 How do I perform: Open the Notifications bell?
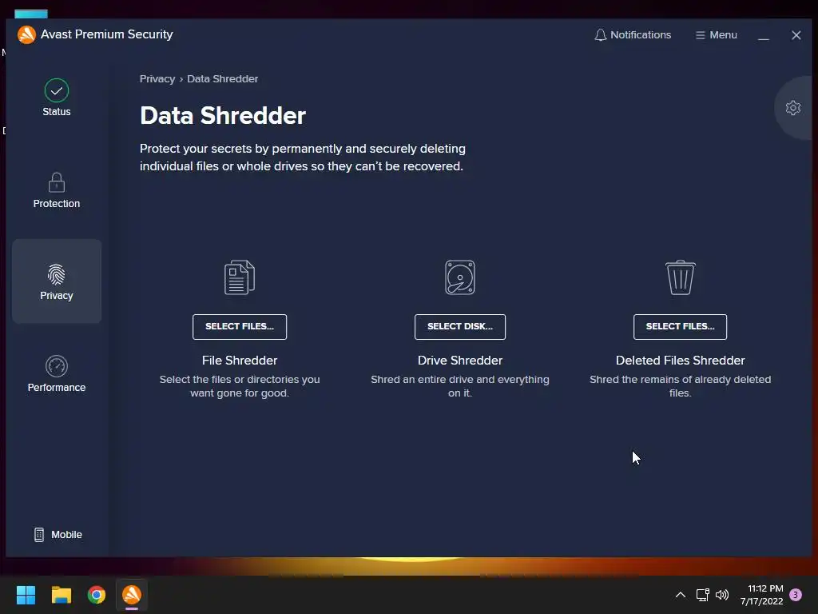(x=633, y=35)
